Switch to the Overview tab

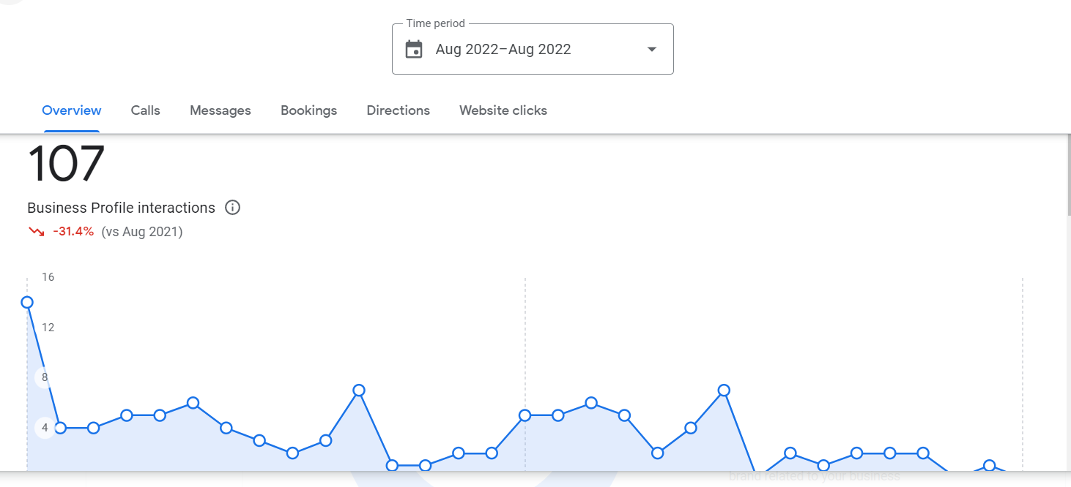pos(72,110)
